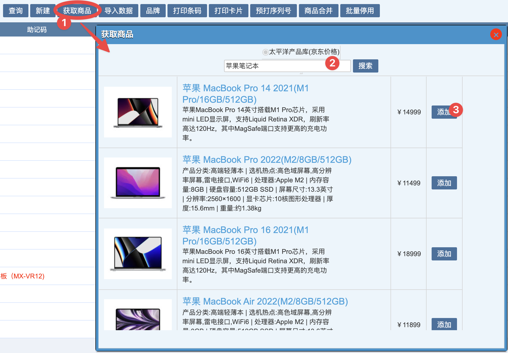Click 打印条码 button
The image size is (508, 353).
coord(187,11)
